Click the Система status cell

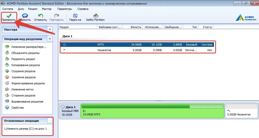click(207, 45)
